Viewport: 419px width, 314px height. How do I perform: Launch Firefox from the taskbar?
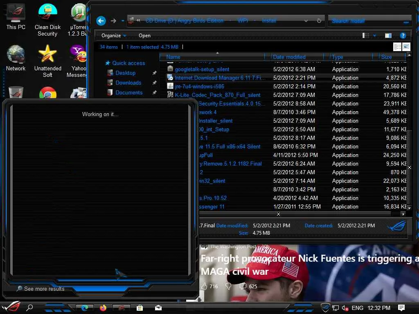[x=103, y=308]
